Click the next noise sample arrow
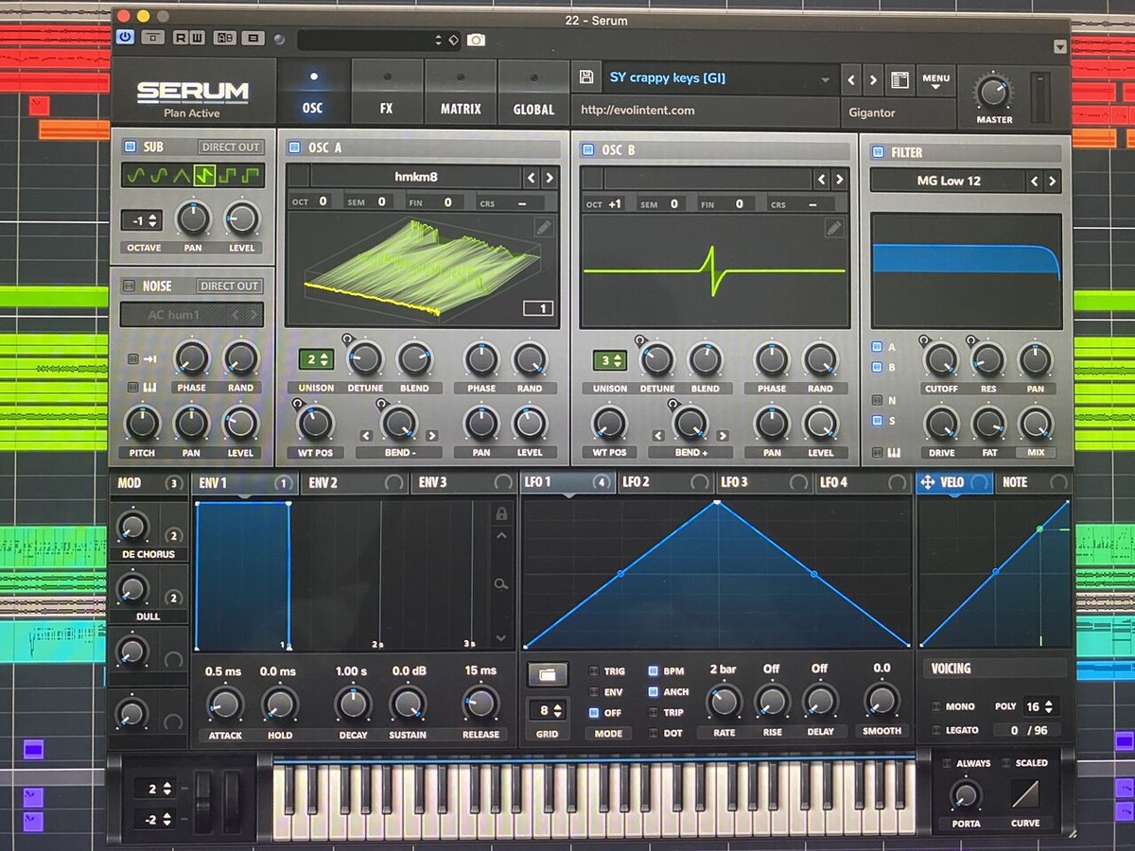Image resolution: width=1135 pixels, height=851 pixels. (253, 315)
